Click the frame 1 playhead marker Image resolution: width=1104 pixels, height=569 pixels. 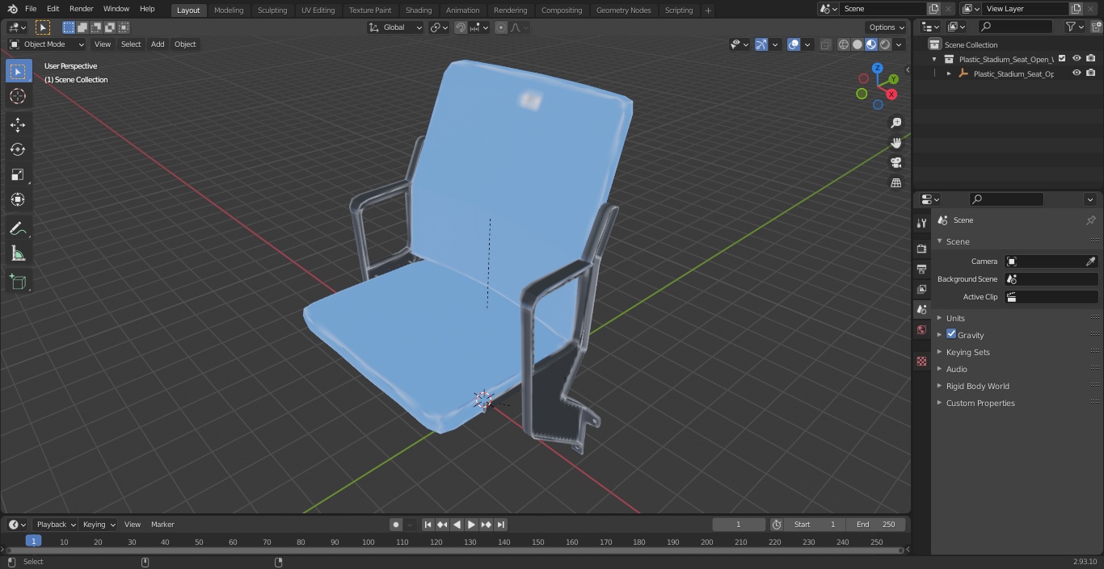point(33,542)
